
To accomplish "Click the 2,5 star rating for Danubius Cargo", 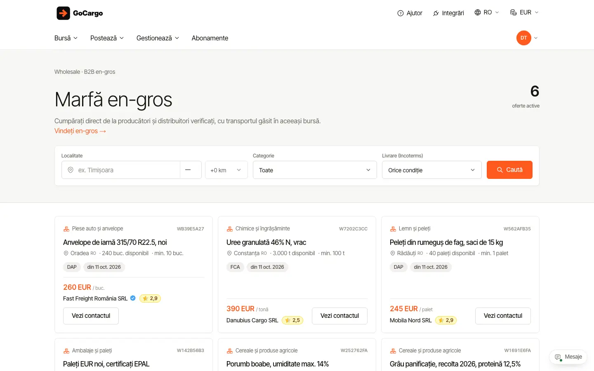I will coord(292,320).
